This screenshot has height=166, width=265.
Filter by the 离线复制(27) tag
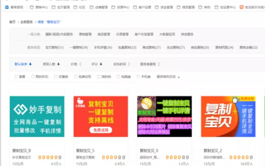point(151,48)
